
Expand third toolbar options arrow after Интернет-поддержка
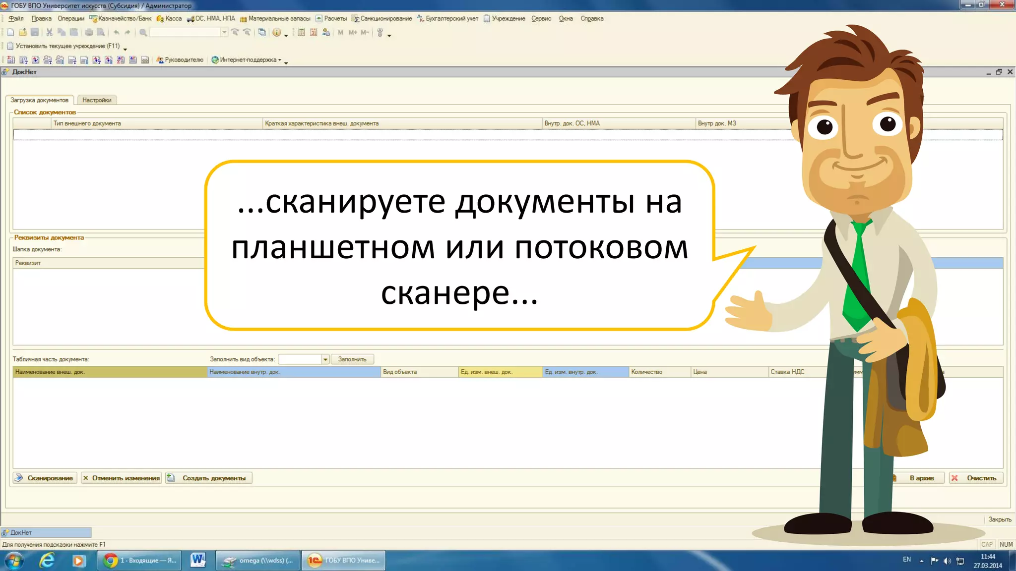[286, 63]
